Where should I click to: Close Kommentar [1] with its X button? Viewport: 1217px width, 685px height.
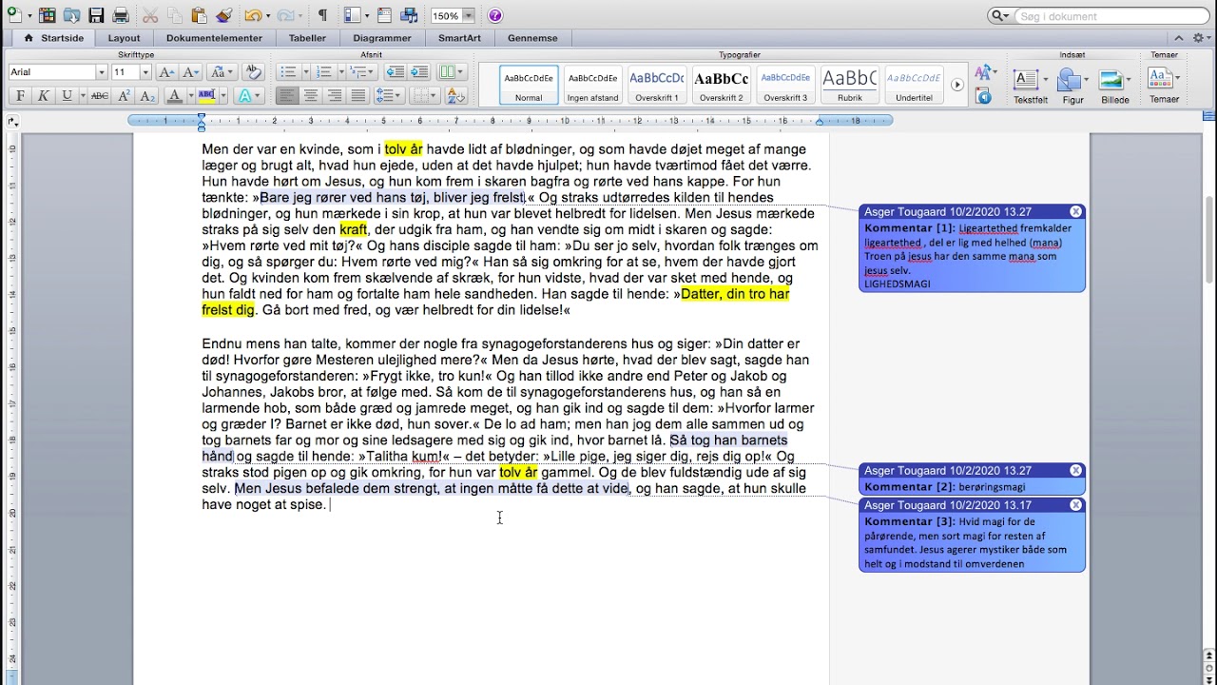click(x=1075, y=211)
